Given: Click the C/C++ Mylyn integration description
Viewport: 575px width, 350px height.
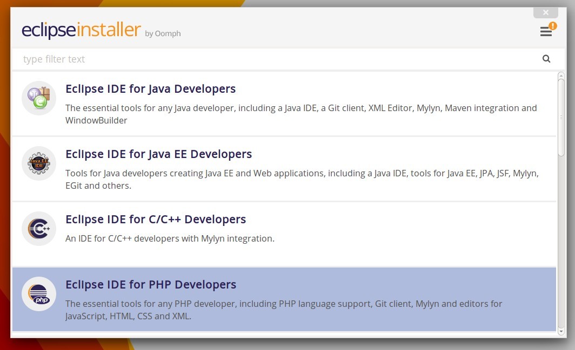Looking at the screenshot, I should point(170,238).
